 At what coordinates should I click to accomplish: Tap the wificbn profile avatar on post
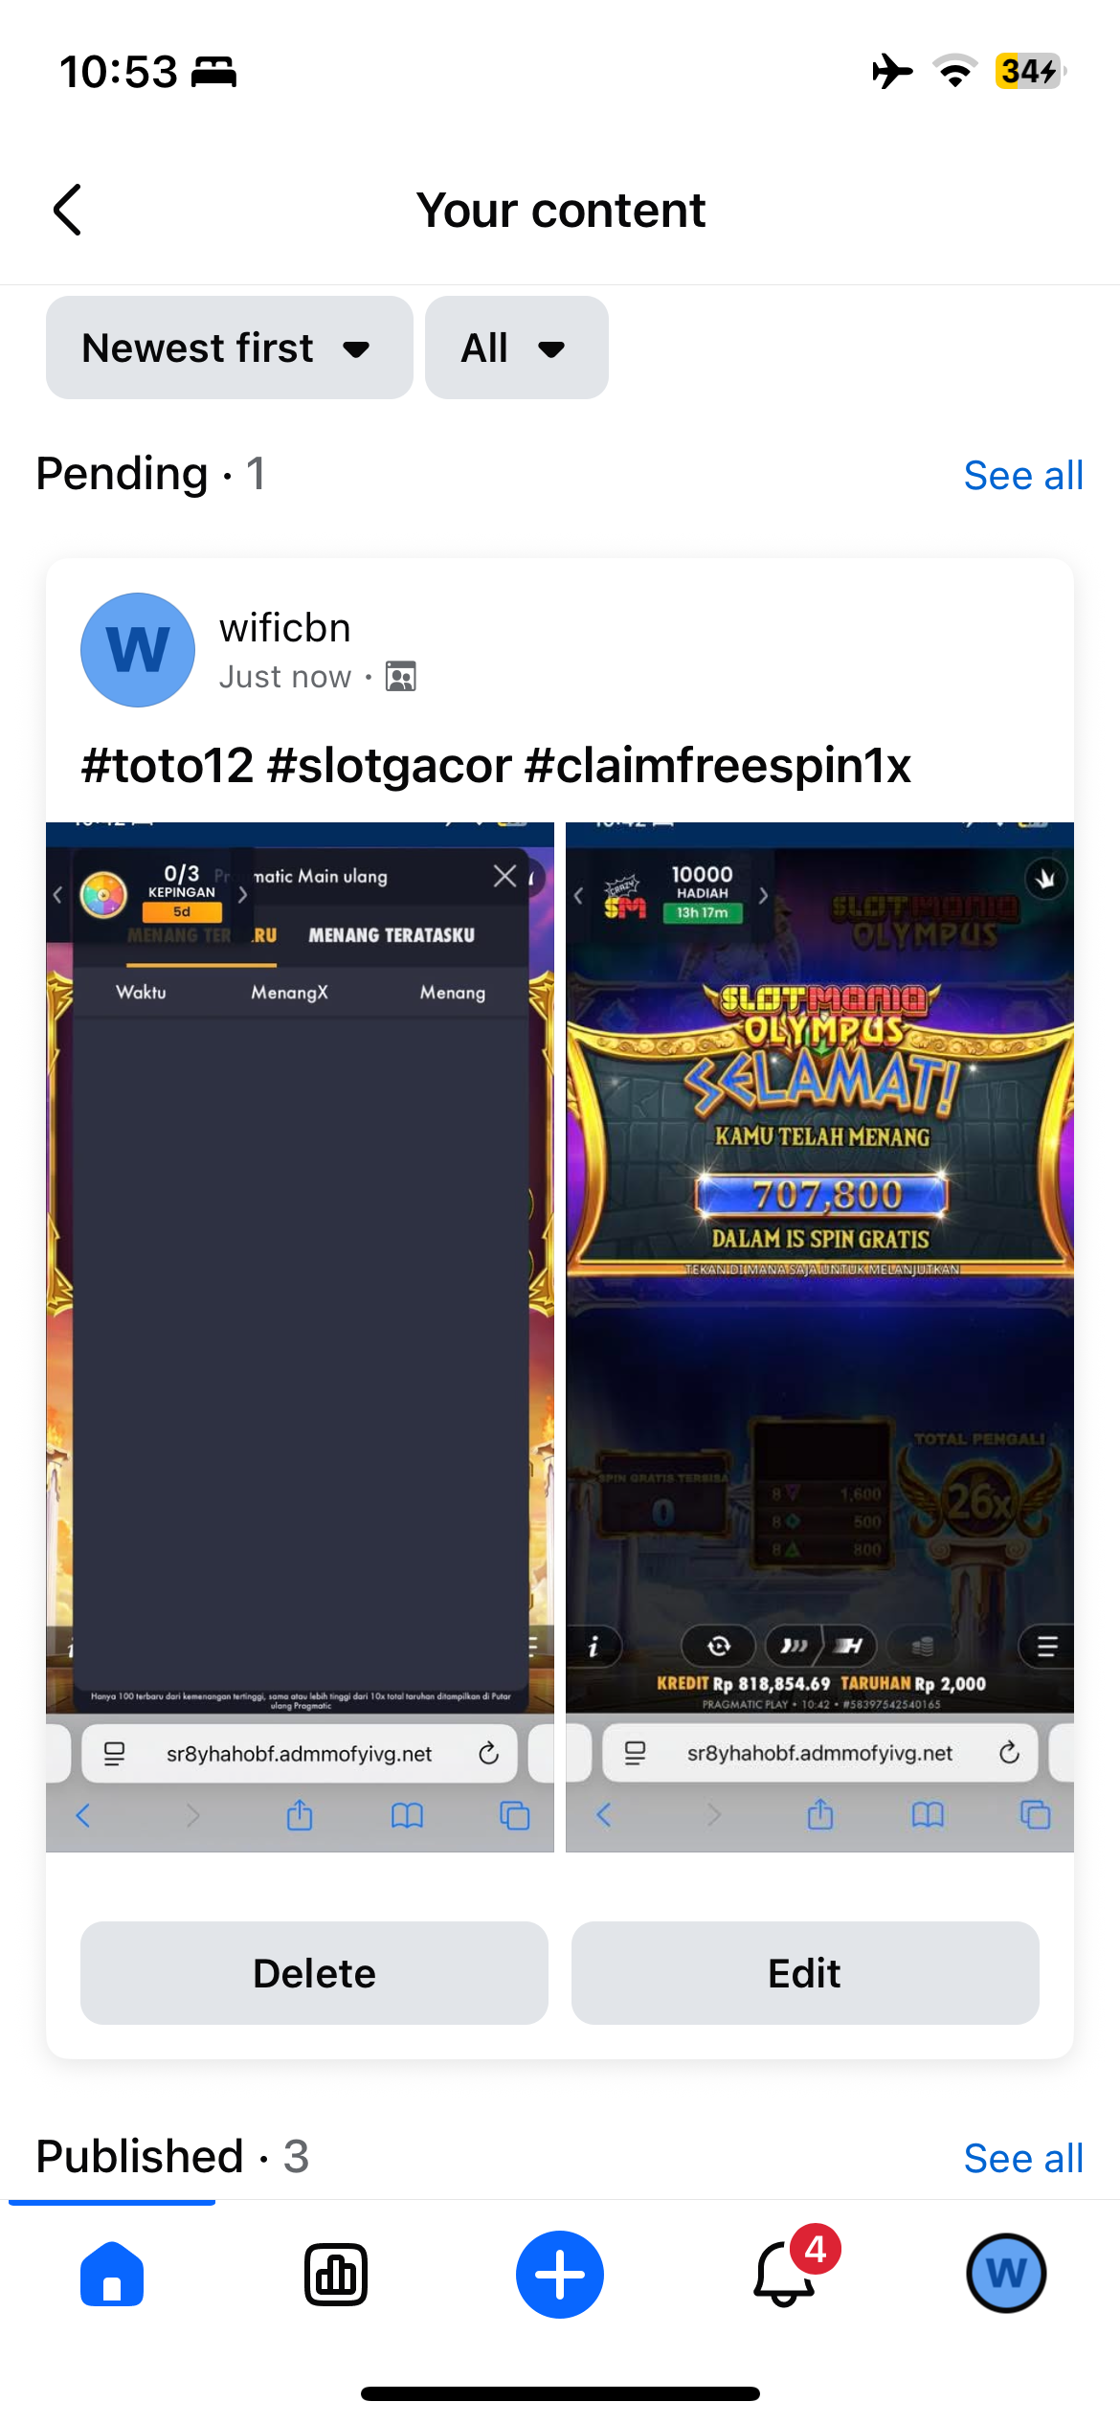point(138,650)
